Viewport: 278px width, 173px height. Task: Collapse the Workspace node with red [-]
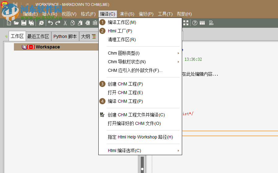(31, 47)
